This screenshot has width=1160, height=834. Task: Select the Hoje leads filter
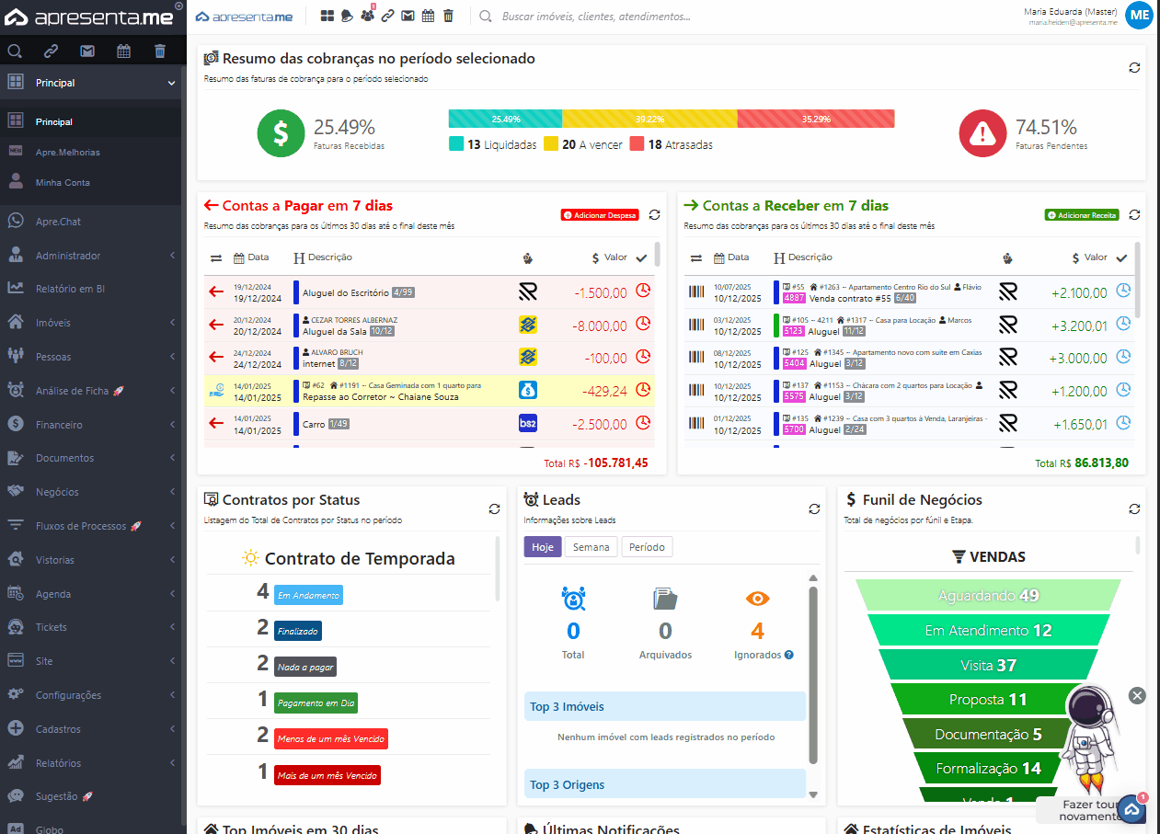[x=542, y=547]
